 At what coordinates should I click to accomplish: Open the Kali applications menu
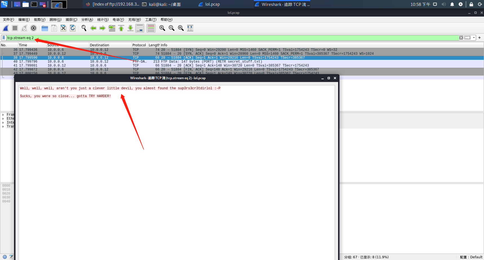tap(5, 4)
